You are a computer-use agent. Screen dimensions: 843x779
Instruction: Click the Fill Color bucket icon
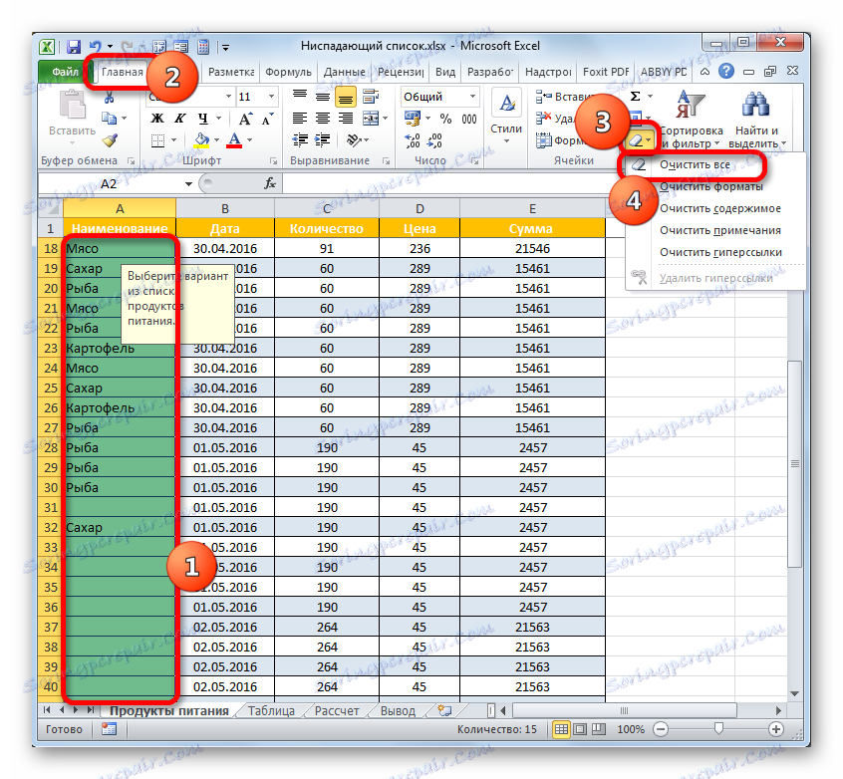[201, 140]
